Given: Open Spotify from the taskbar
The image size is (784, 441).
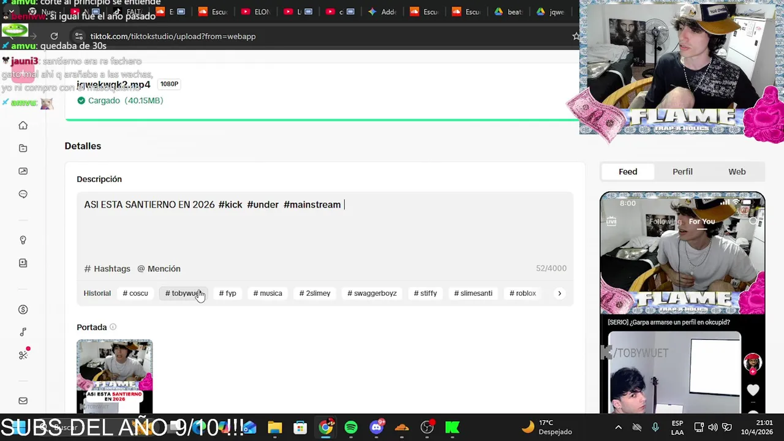Looking at the screenshot, I should [351, 428].
